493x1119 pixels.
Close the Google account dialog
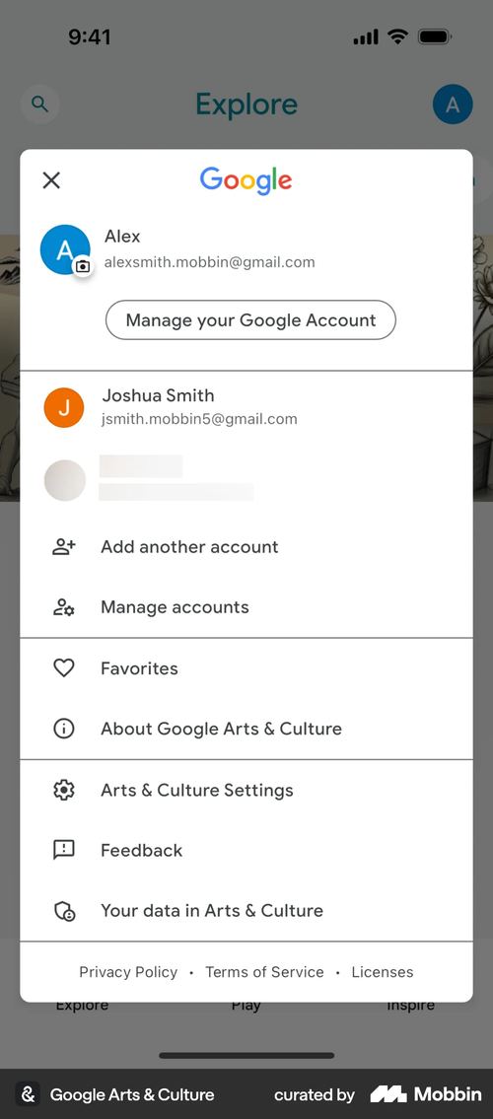[51, 180]
